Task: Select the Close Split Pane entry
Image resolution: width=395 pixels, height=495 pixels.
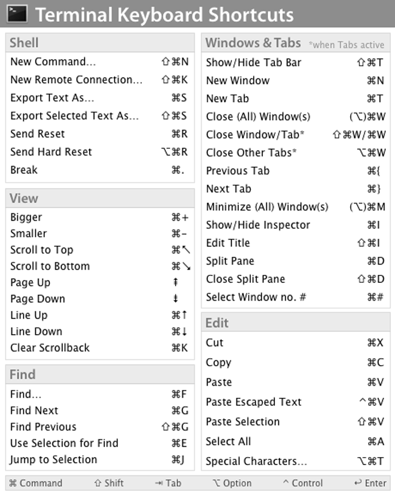Action: point(245,279)
